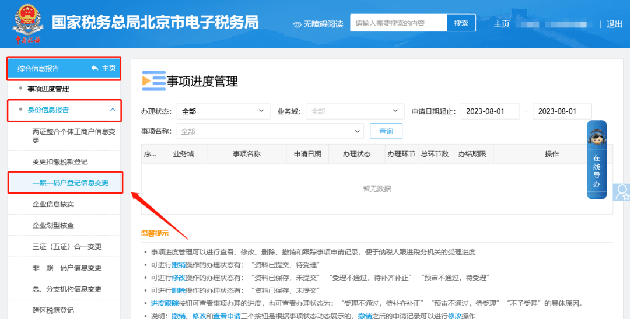This screenshot has height=319, width=630.
Task: Click 主页 link in top navigation
Action: click(x=502, y=24)
